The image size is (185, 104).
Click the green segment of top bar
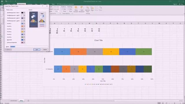[144, 52]
